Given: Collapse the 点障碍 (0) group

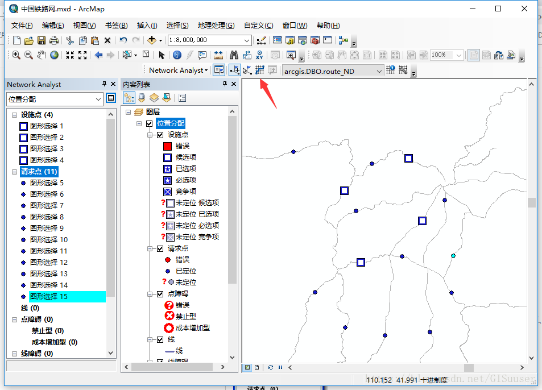Looking at the screenshot, I should click(x=15, y=320).
